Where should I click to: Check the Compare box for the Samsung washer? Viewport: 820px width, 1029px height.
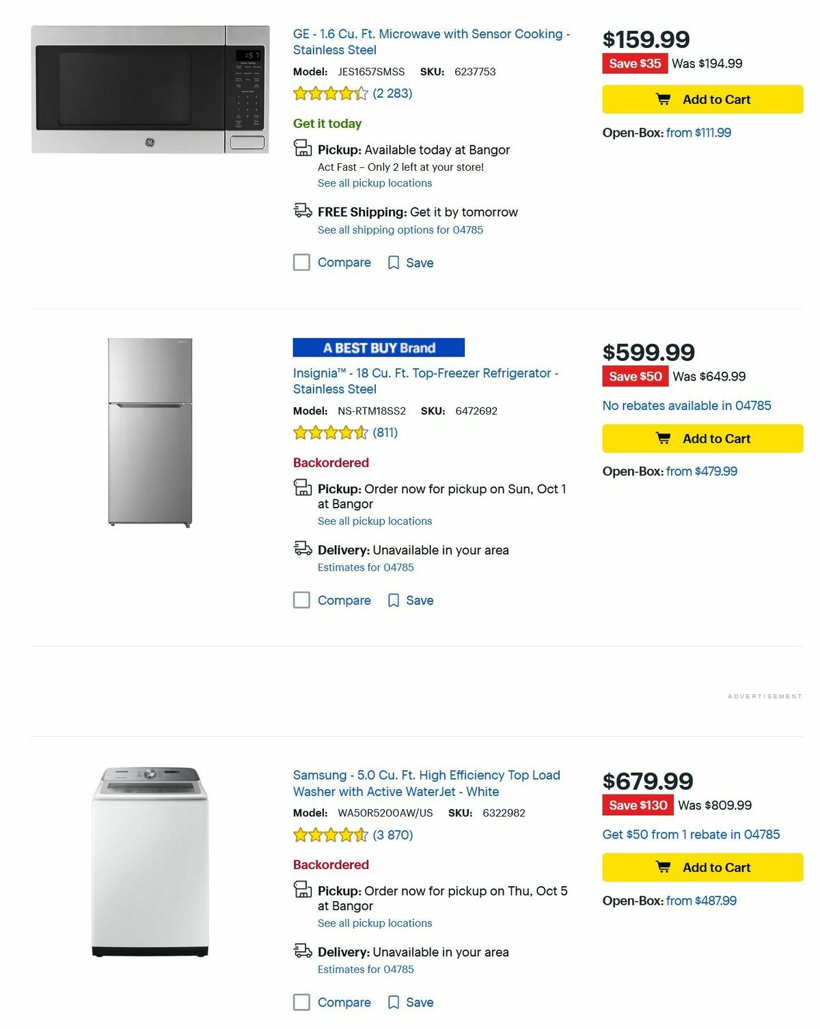click(301, 1002)
